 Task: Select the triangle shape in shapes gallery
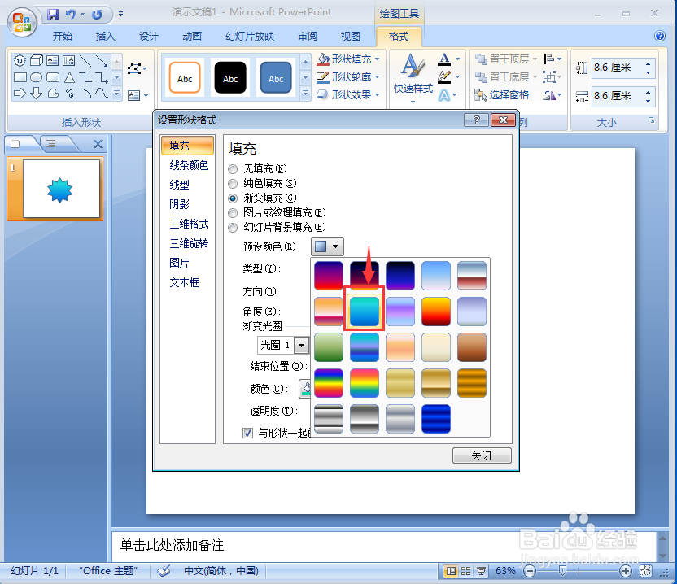click(69, 77)
